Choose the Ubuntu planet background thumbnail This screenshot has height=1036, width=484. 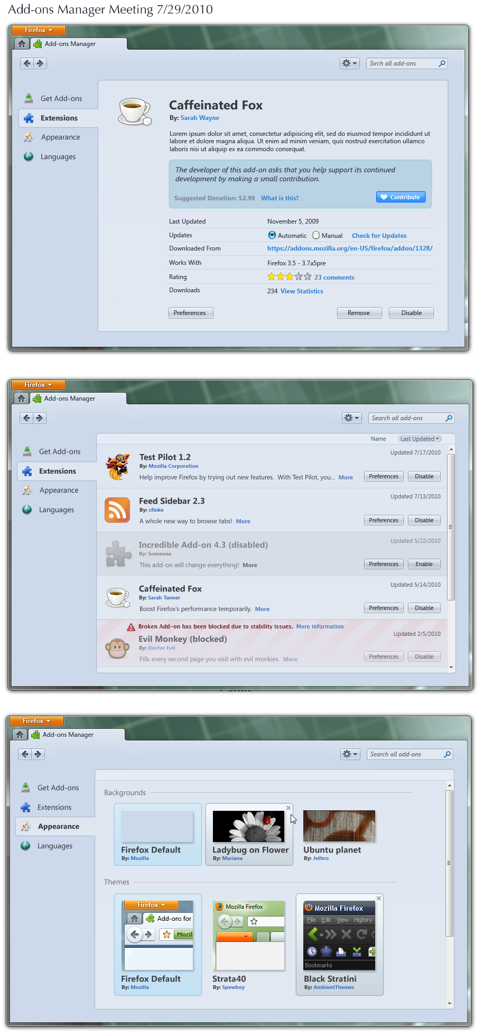[x=339, y=826]
